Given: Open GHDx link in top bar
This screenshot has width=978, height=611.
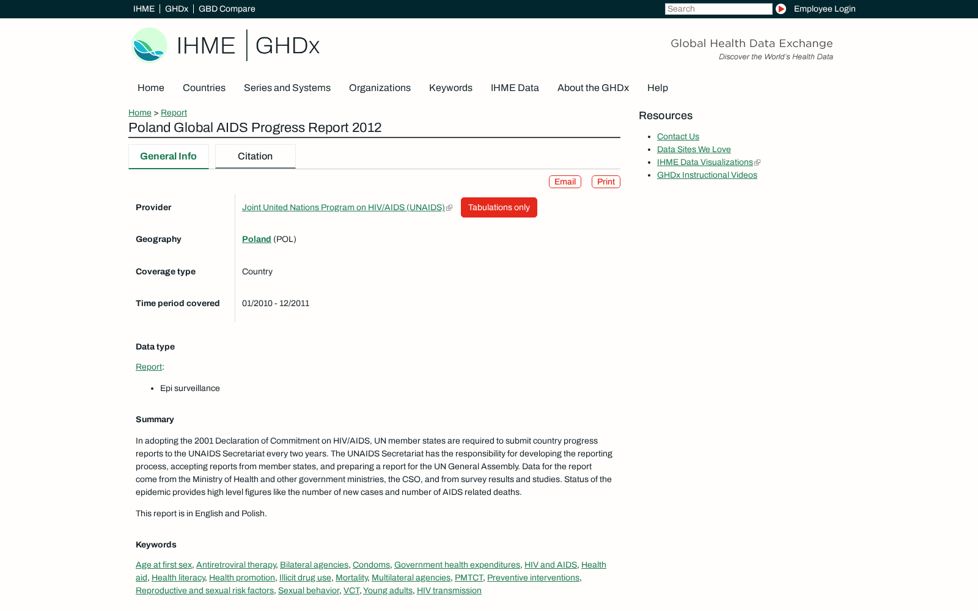Looking at the screenshot, I should pos(177,9).
